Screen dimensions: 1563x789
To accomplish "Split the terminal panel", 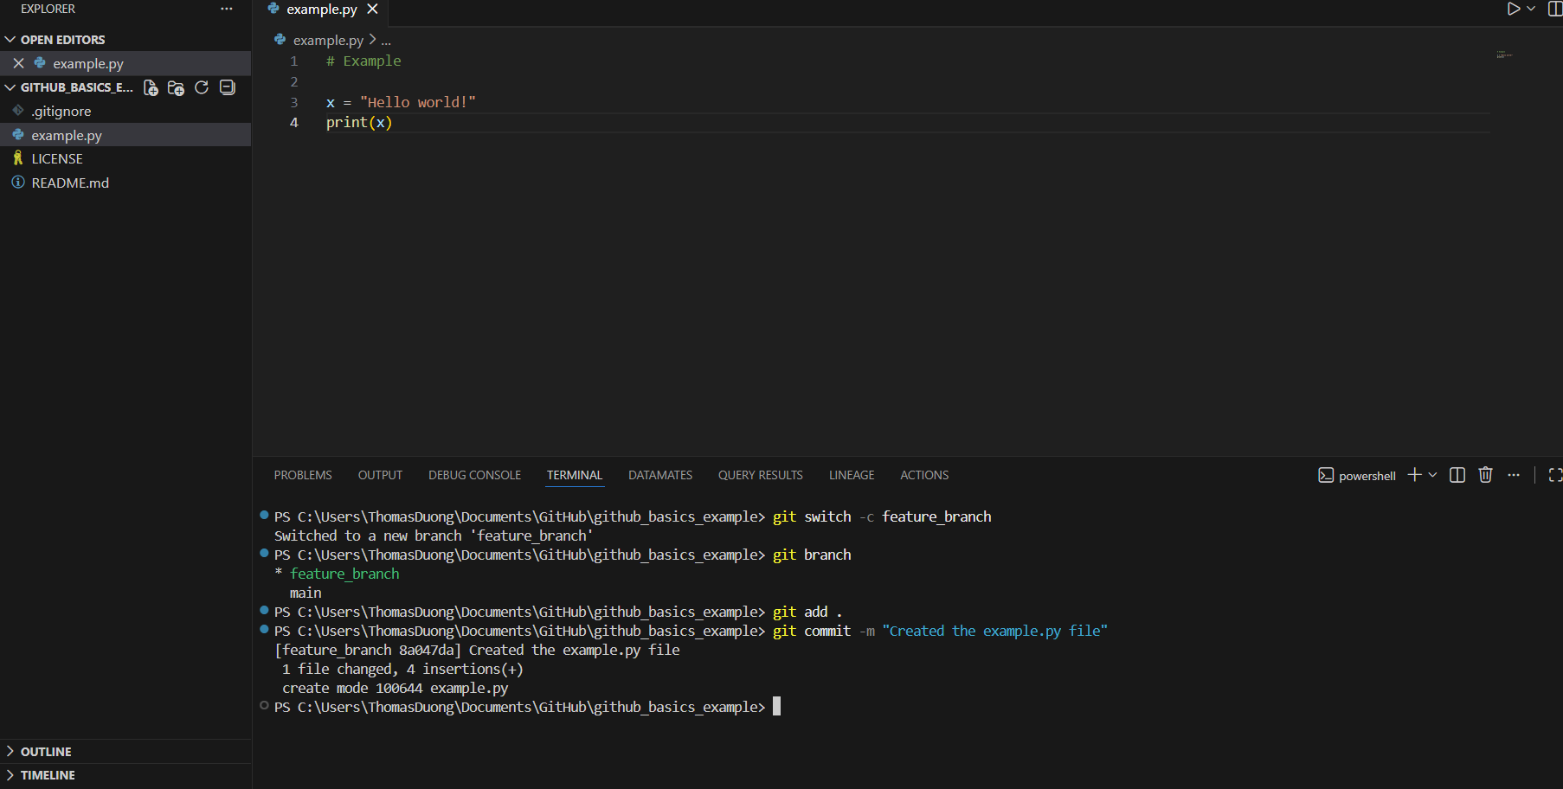I will 1457,475.
